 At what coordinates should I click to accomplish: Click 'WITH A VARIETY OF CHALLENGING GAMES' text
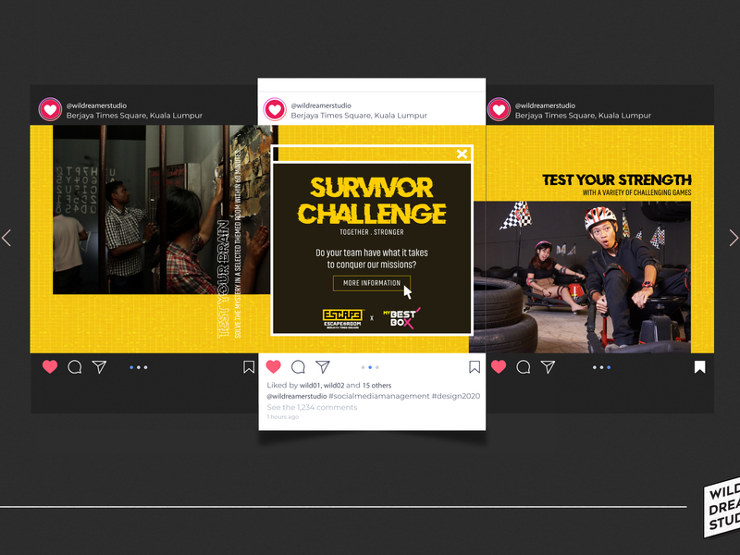[x=636, y=192]
